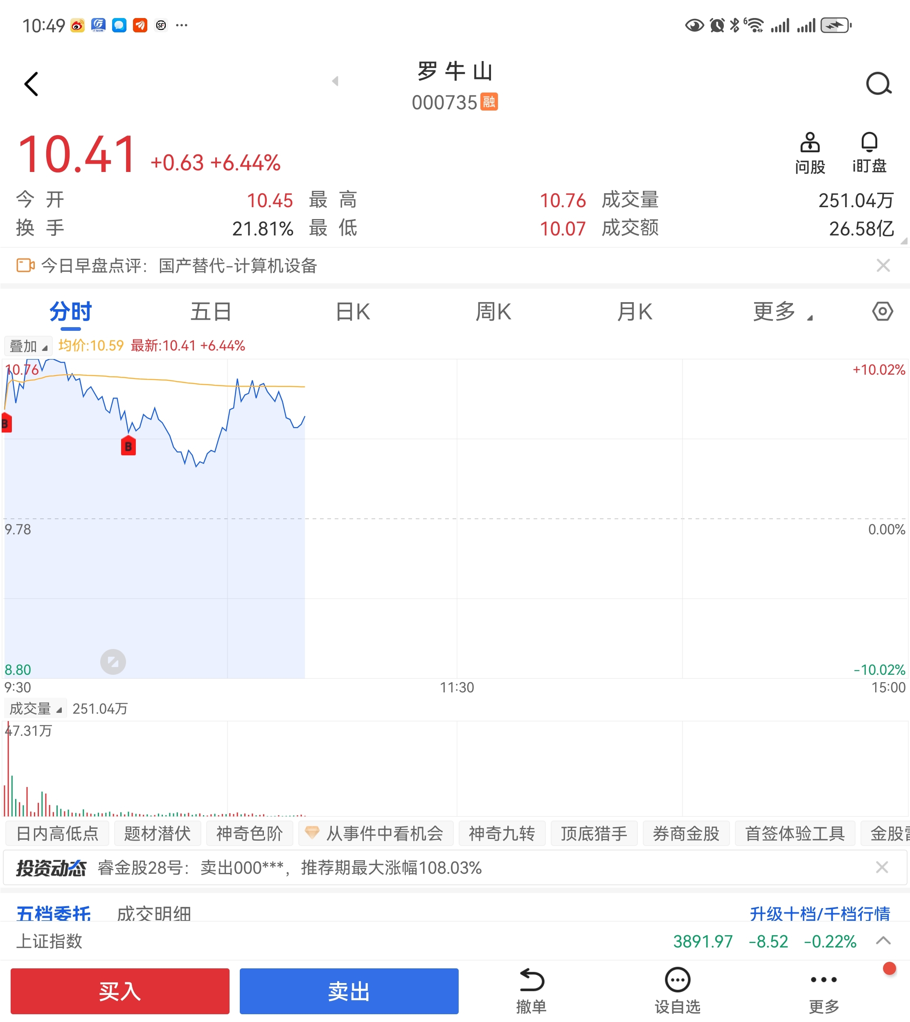Viewport: 910px width, 1022px height.
Task: Dismiss the 今日早盘点评 banner
Action: coord(883,265)
